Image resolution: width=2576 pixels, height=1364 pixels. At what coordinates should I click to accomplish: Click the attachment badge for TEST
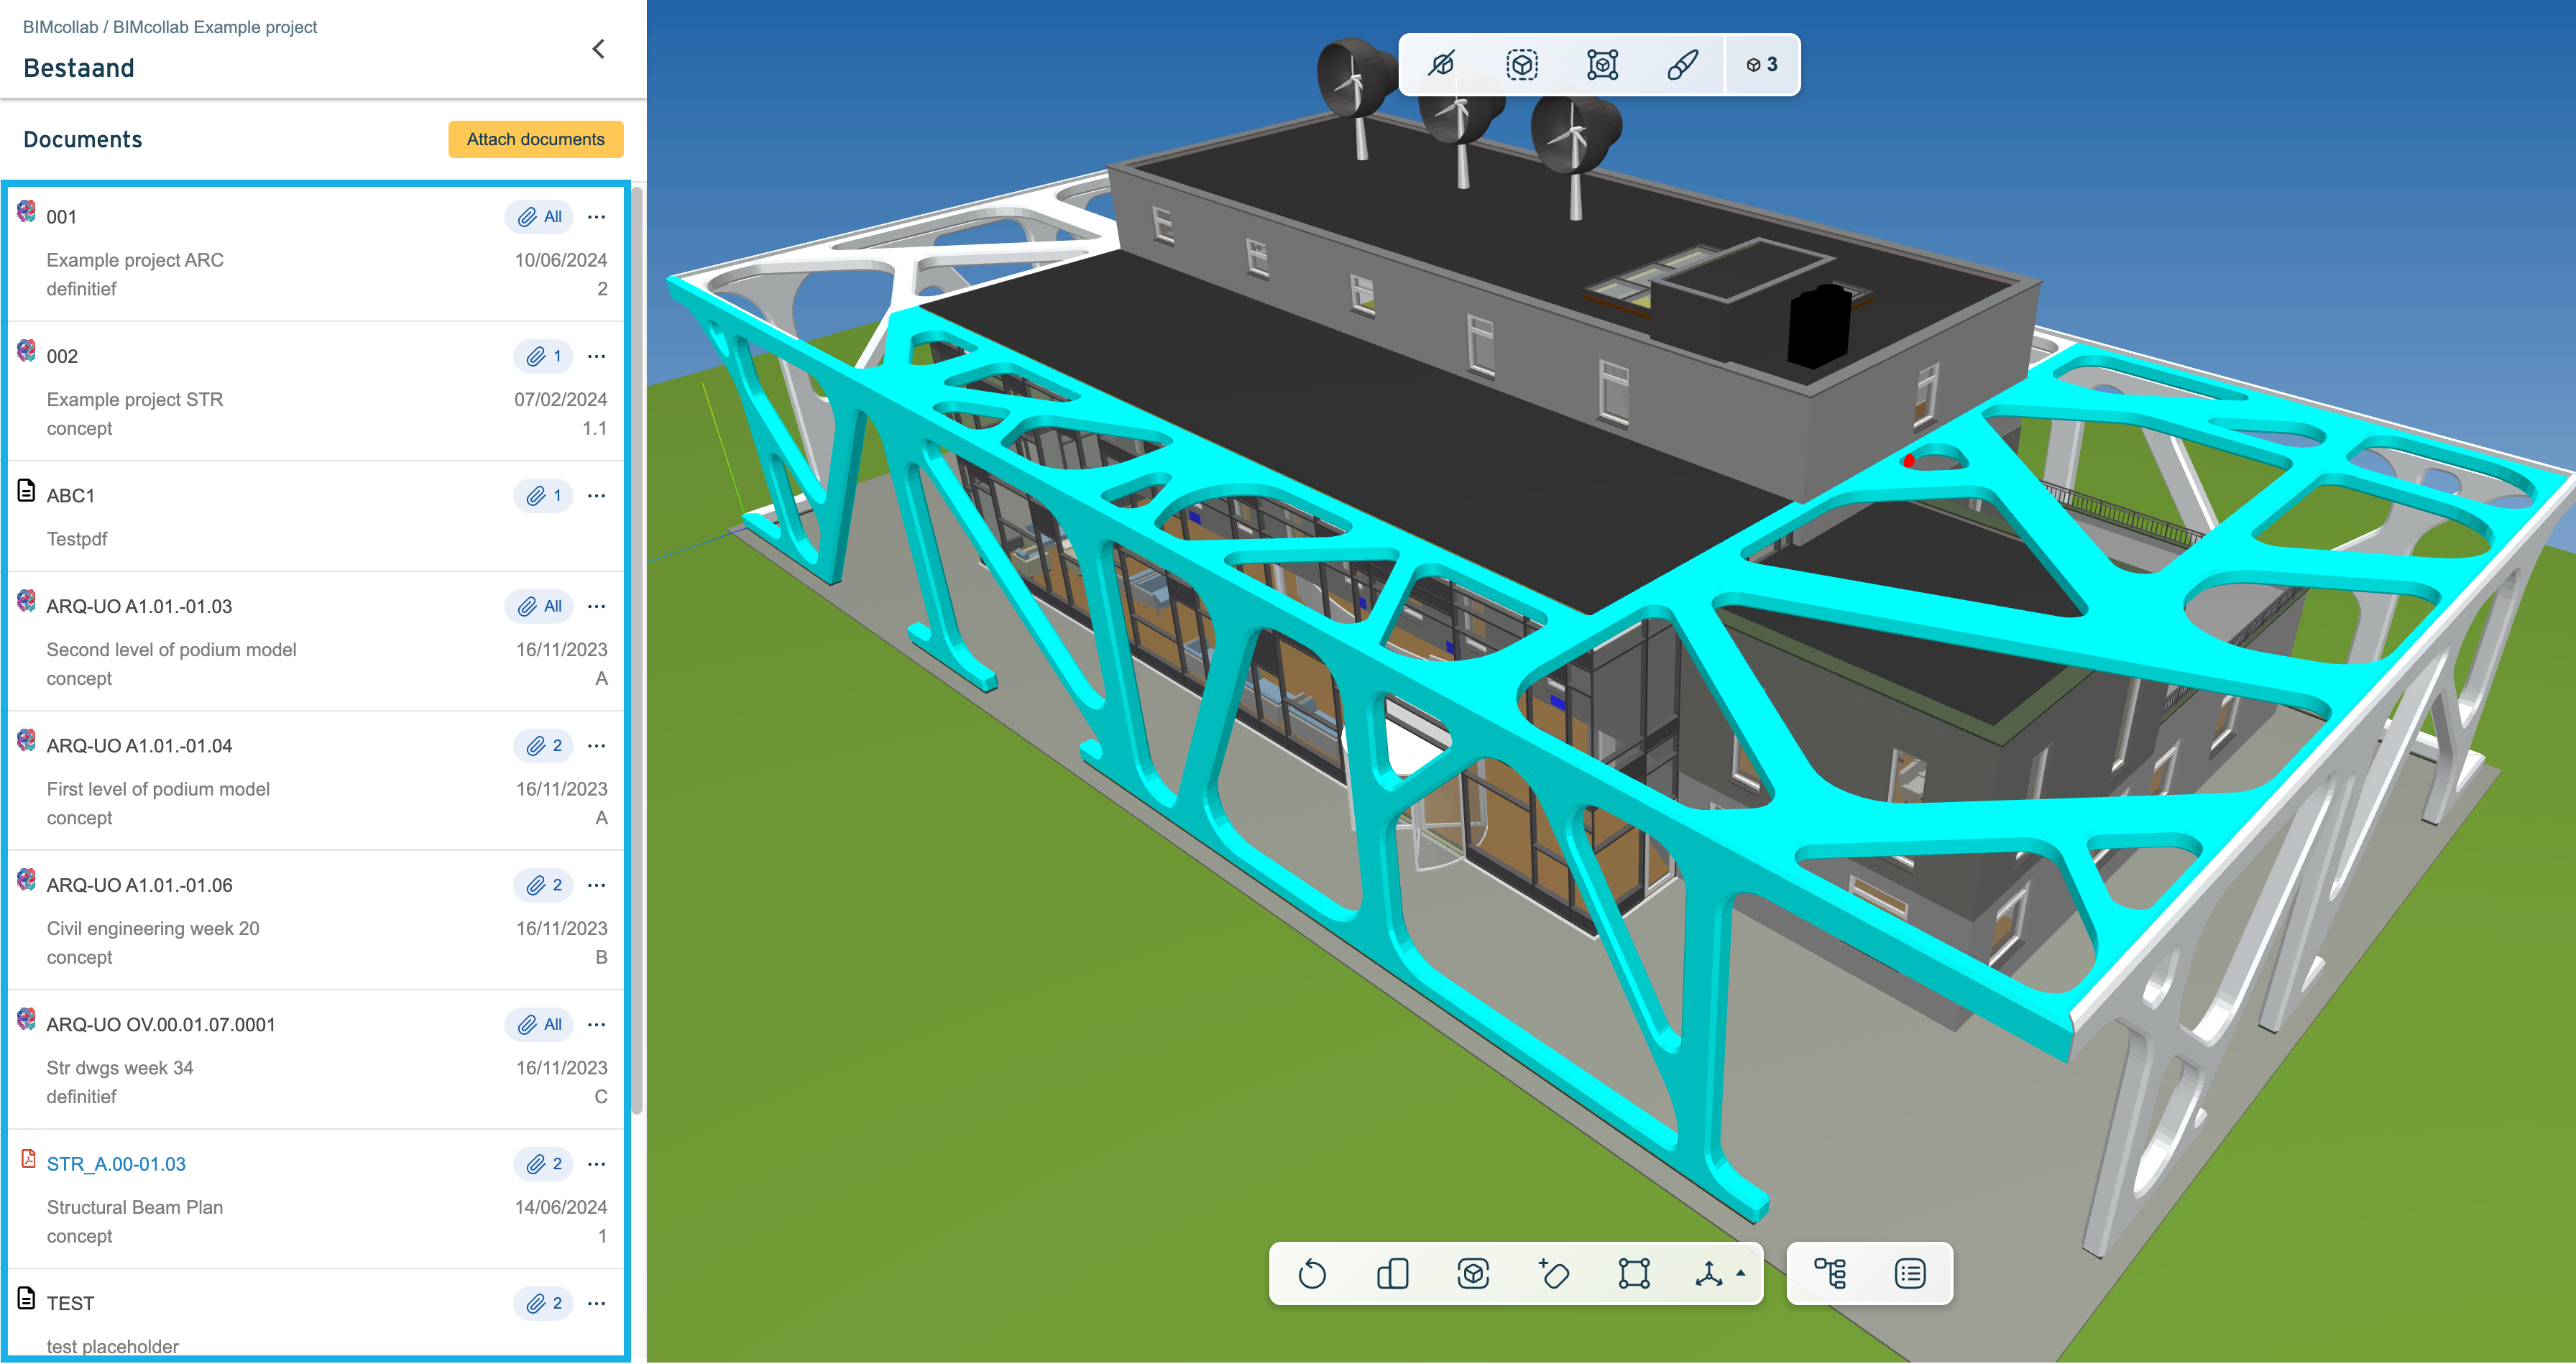(543, 1303)
